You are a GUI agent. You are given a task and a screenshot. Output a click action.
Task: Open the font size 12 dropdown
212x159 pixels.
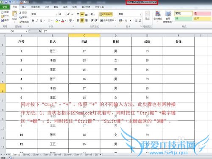coord(65,14)
